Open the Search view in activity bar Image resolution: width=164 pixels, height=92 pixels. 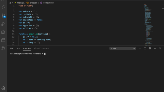3,7
